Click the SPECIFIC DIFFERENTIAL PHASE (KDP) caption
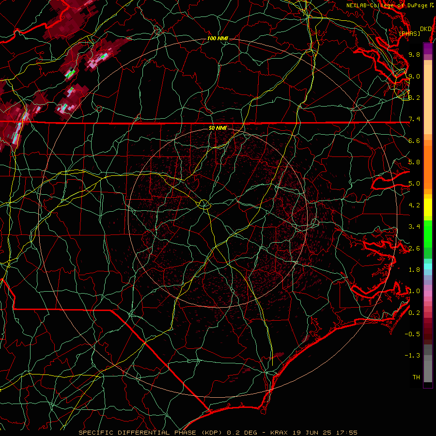 coord(151,433)
